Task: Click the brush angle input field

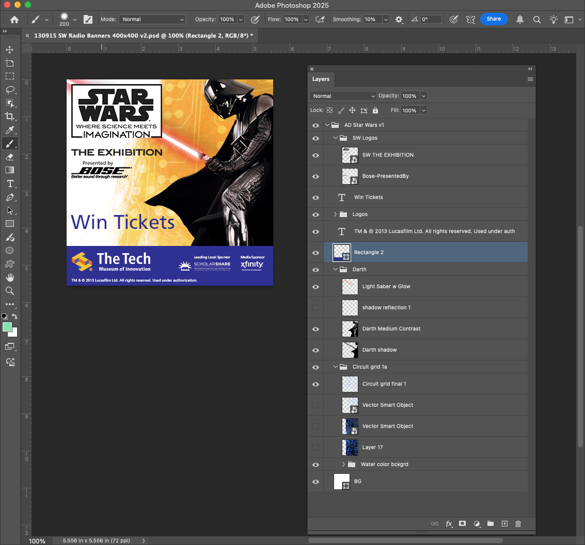Action: point(431,20)
